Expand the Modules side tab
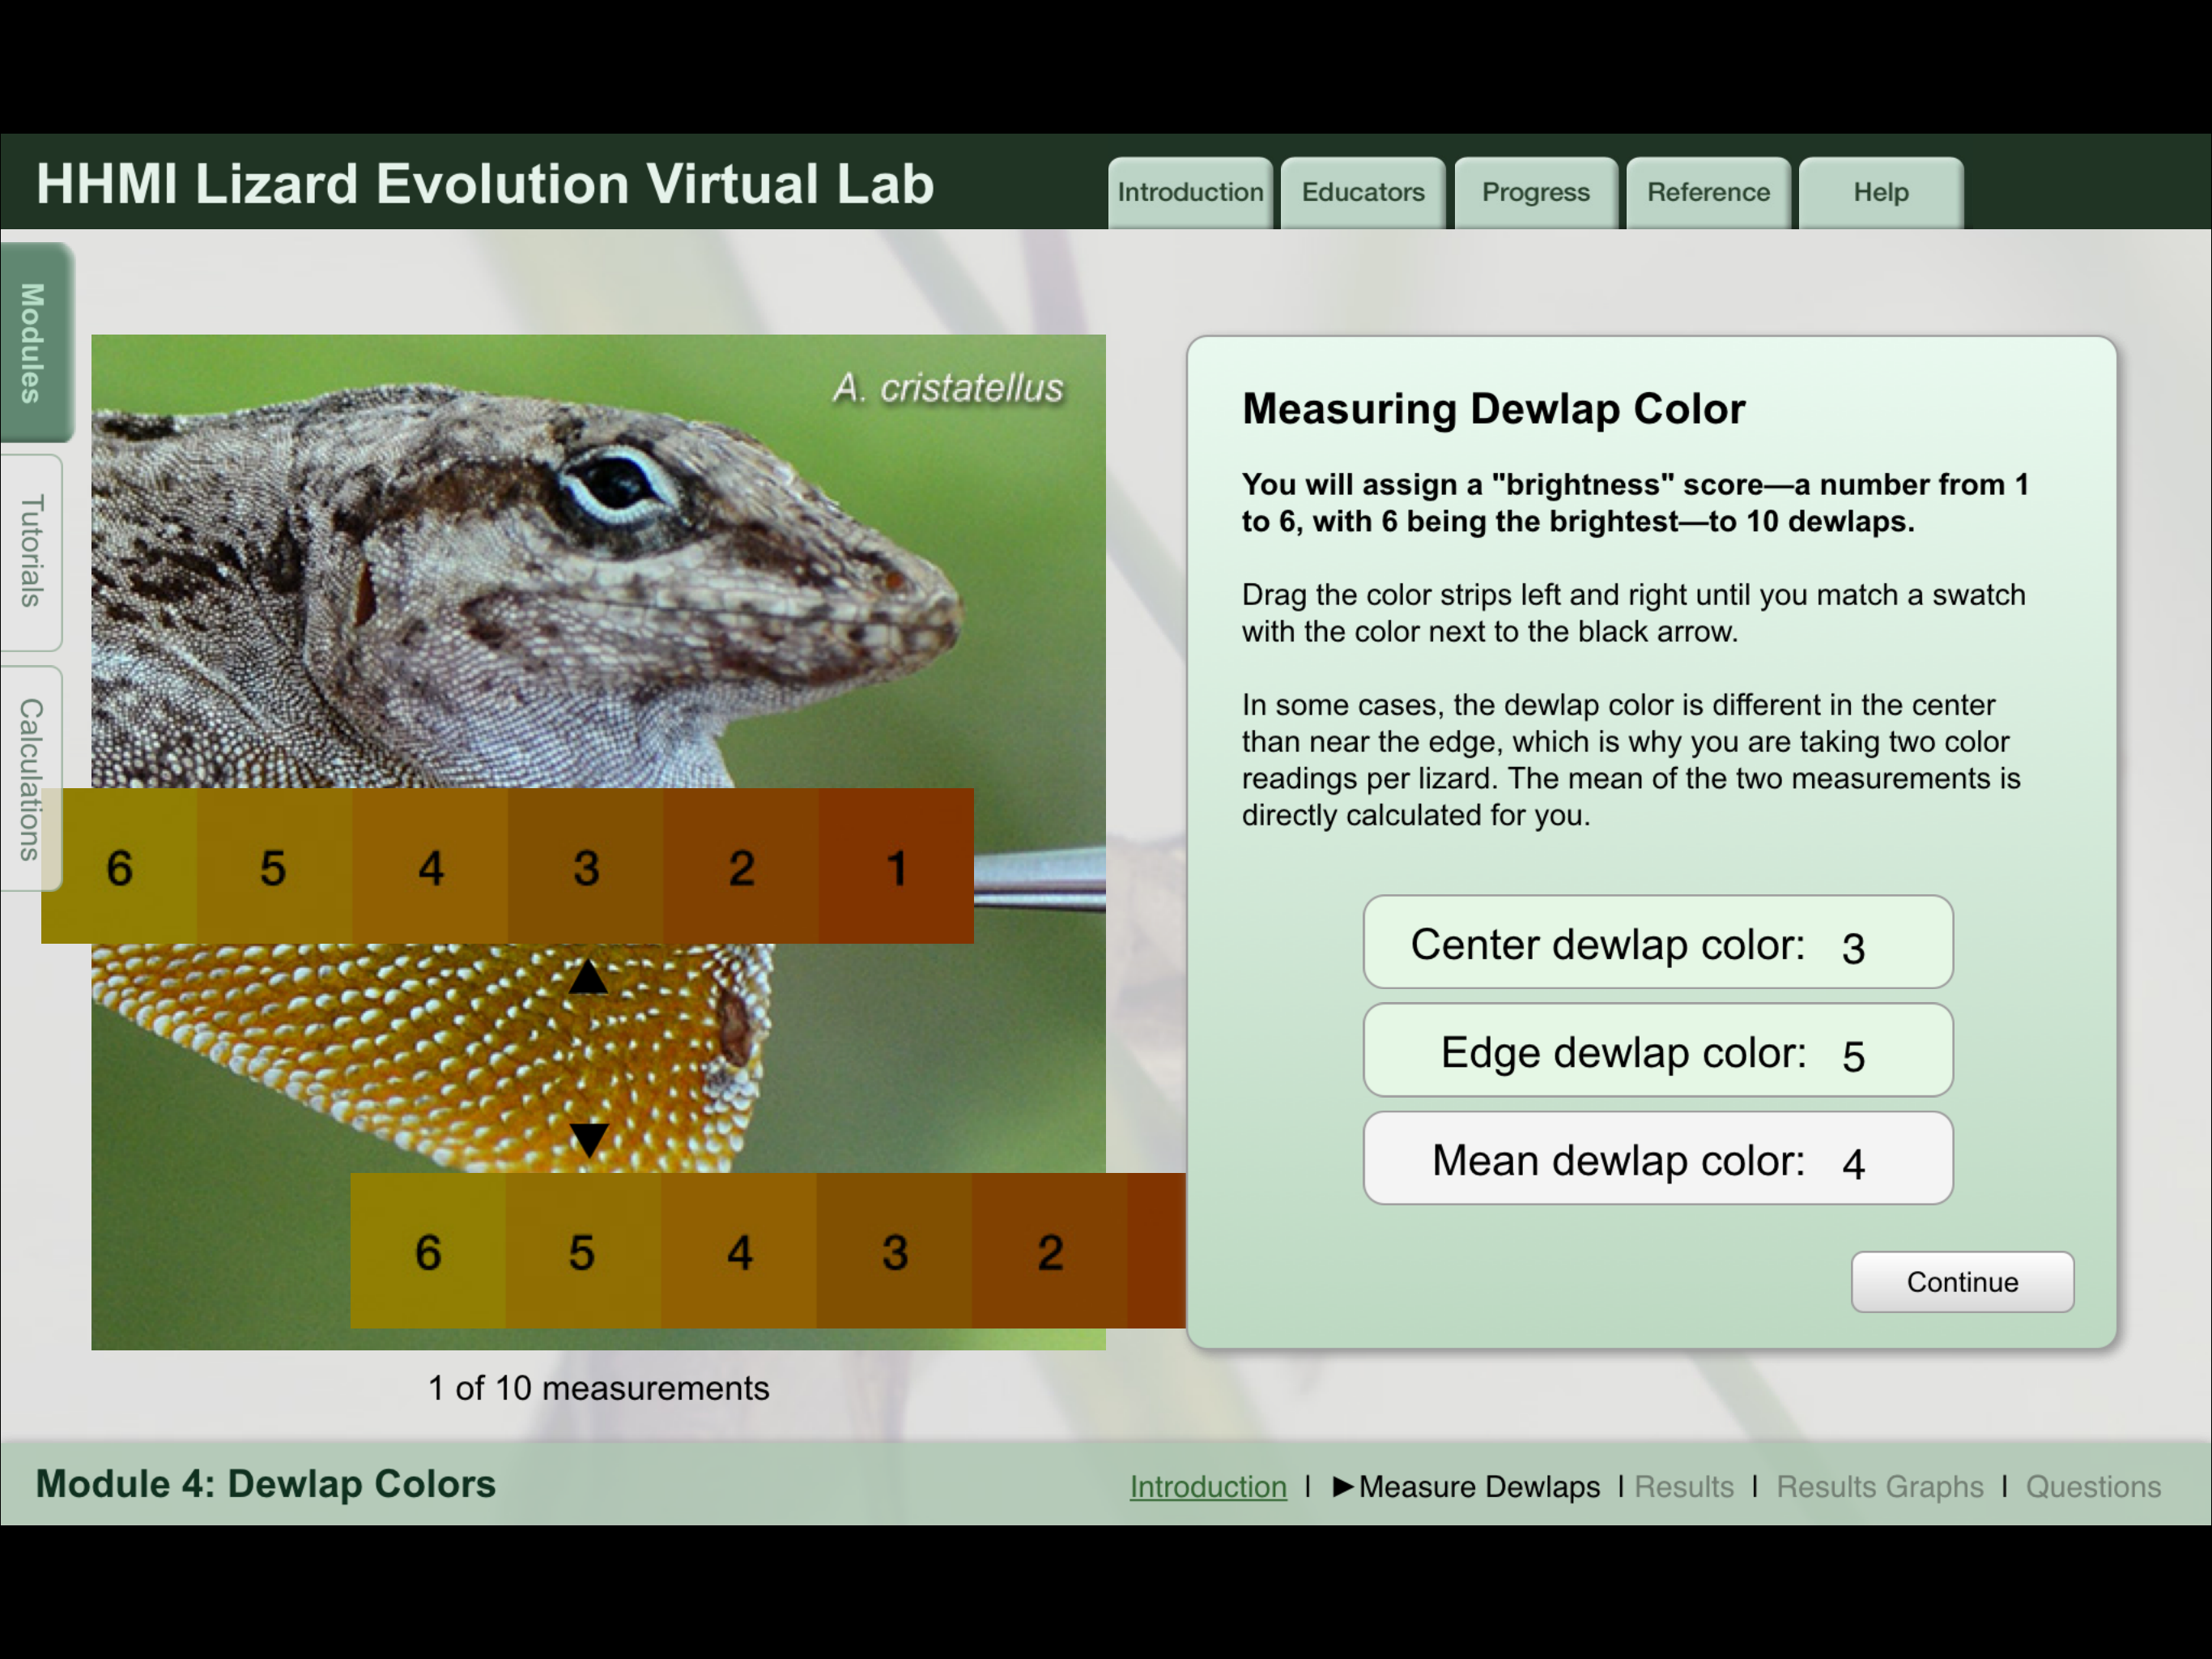The width and height of the screenshot is (2212, 1659). [34, 342]
